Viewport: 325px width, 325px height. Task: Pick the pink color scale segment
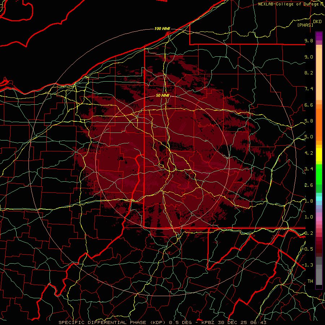(319, 219)
